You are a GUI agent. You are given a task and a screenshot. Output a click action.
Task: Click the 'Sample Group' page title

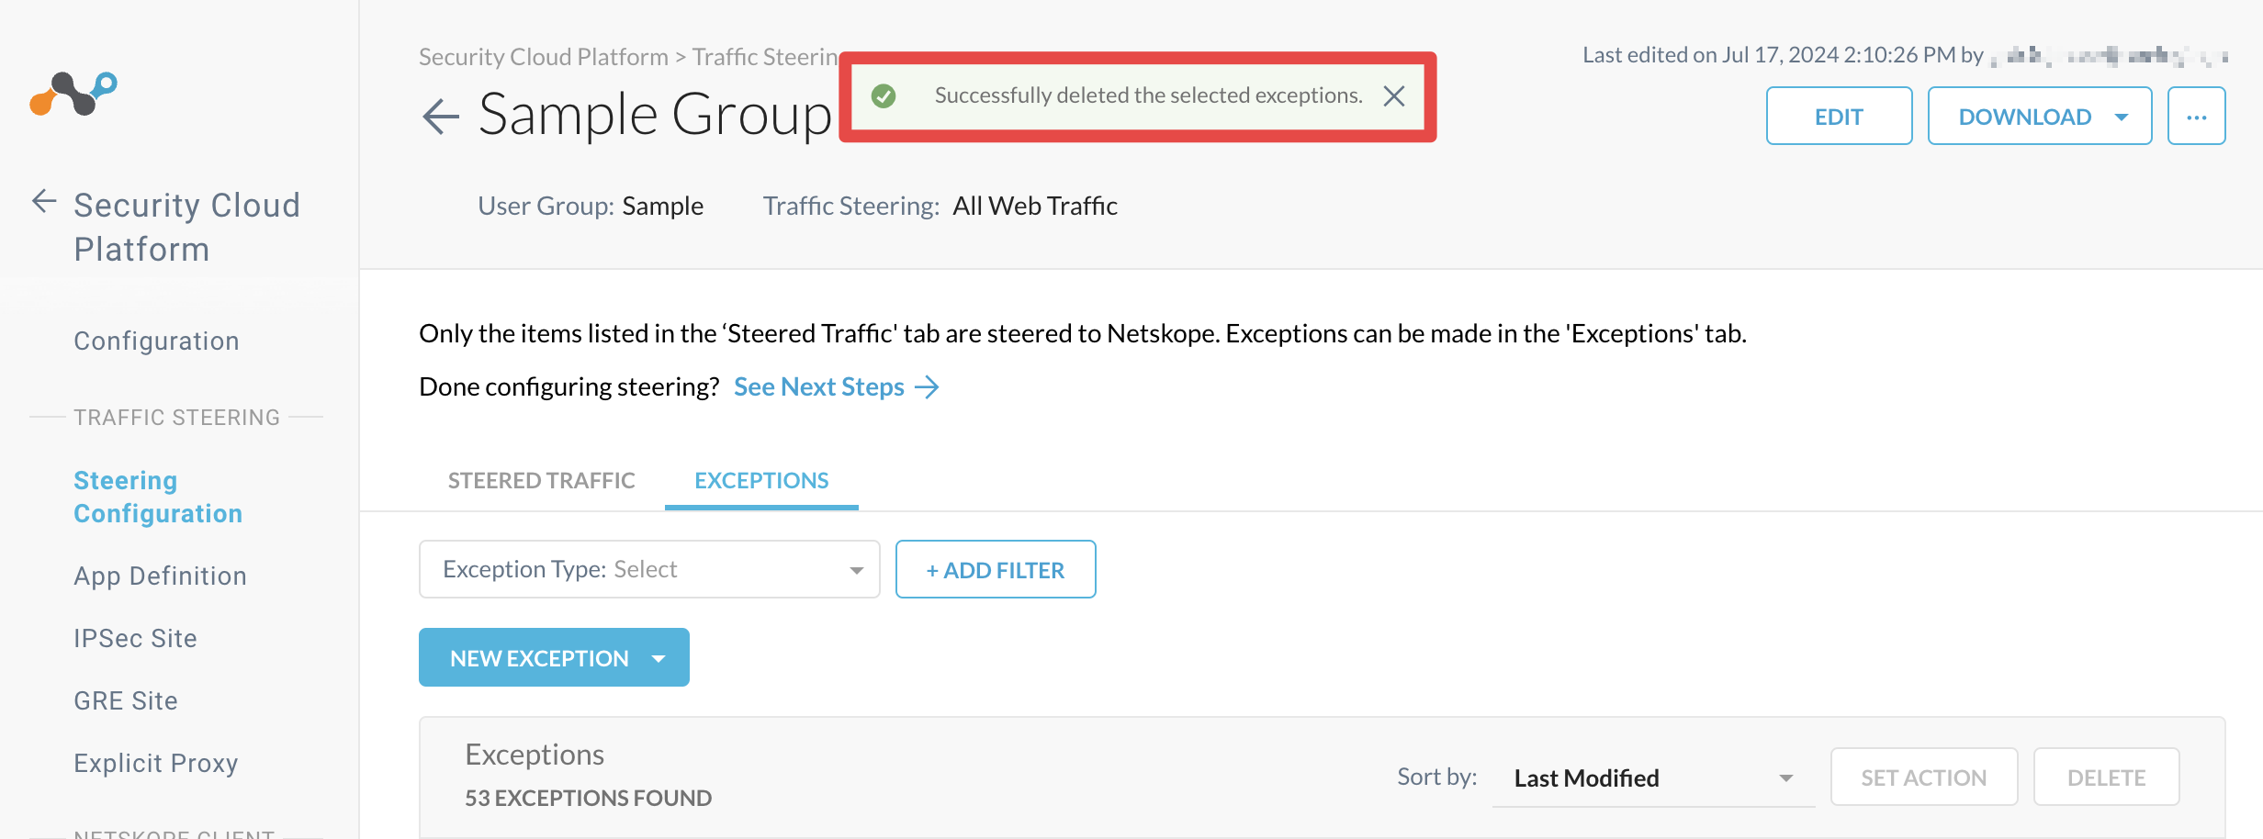click(x=655, y=115)
